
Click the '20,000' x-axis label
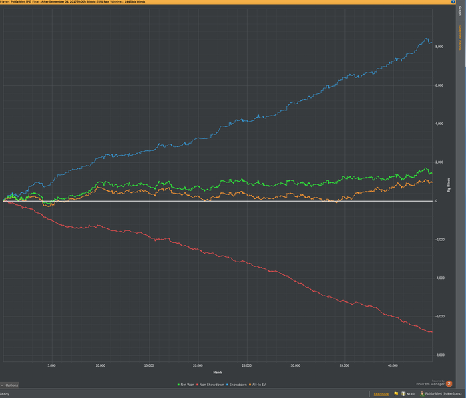click(198, 365)
